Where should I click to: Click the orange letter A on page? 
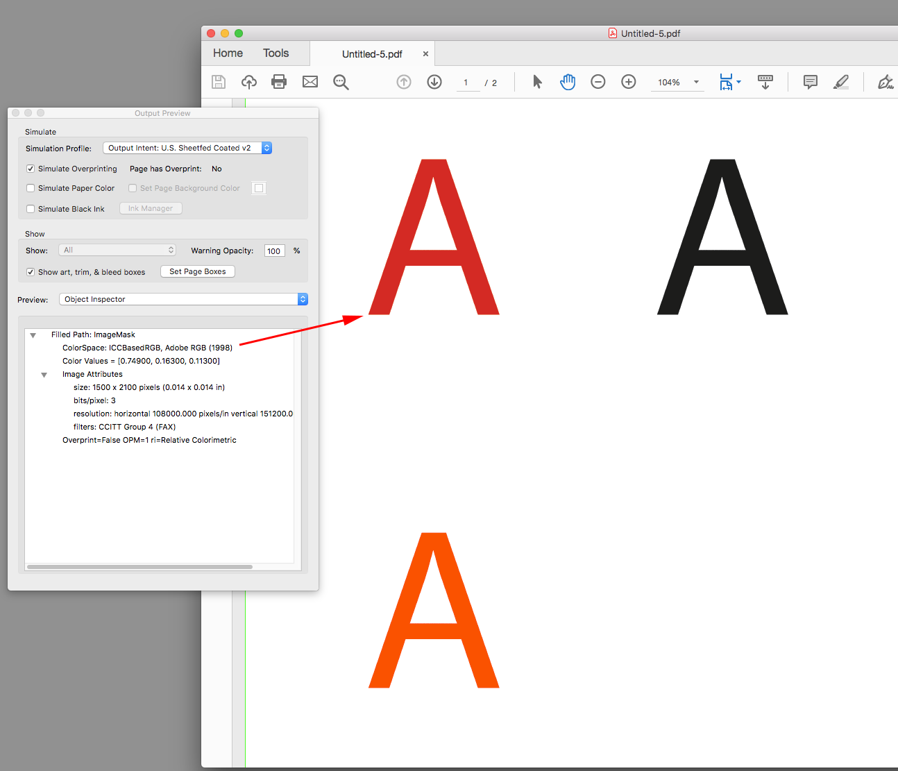tap(434, 610)
